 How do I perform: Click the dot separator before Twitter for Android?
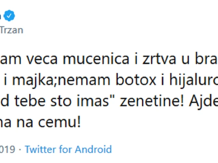click(x=20, y=150)
